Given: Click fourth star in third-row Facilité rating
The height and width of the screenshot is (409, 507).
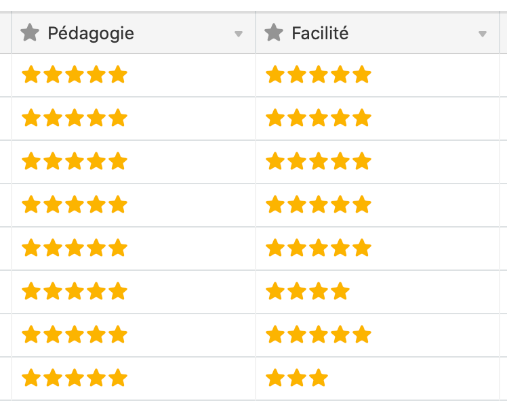Looking at the screenshot, I should tap(340, 161).
